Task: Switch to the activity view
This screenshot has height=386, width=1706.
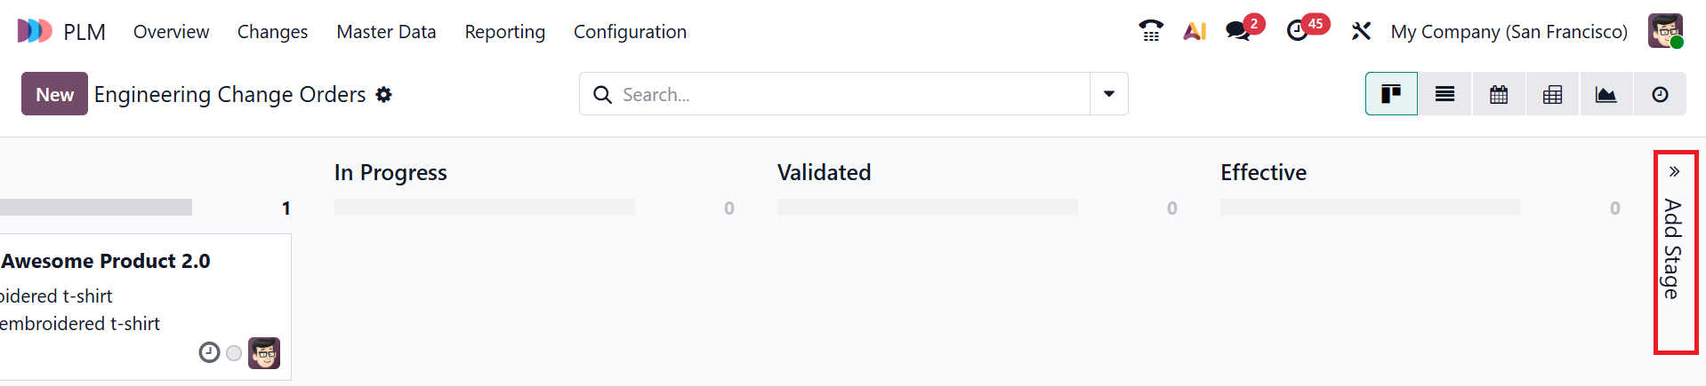Action: pos(1660,94)
